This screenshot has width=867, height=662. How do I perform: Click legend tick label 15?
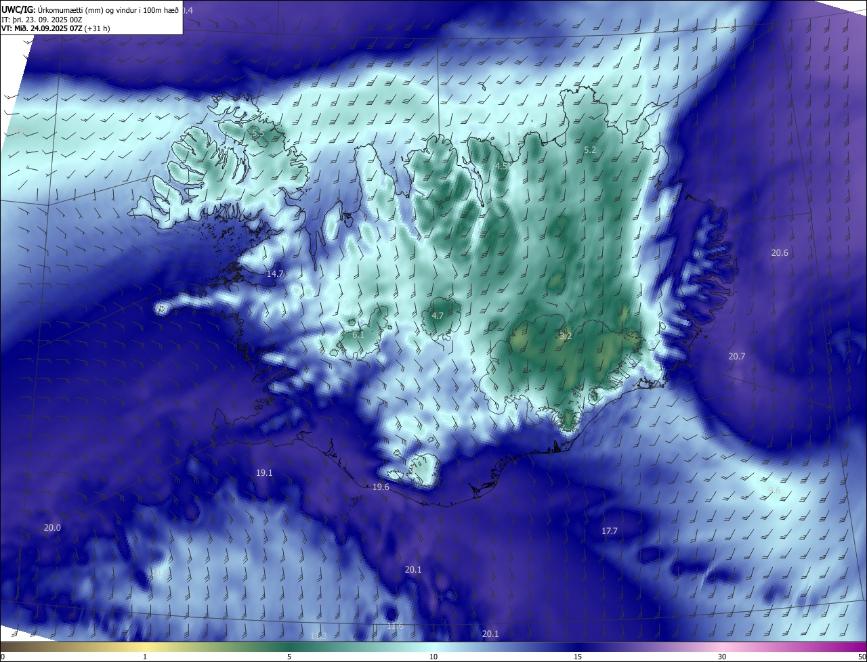(x=578, y=657)
